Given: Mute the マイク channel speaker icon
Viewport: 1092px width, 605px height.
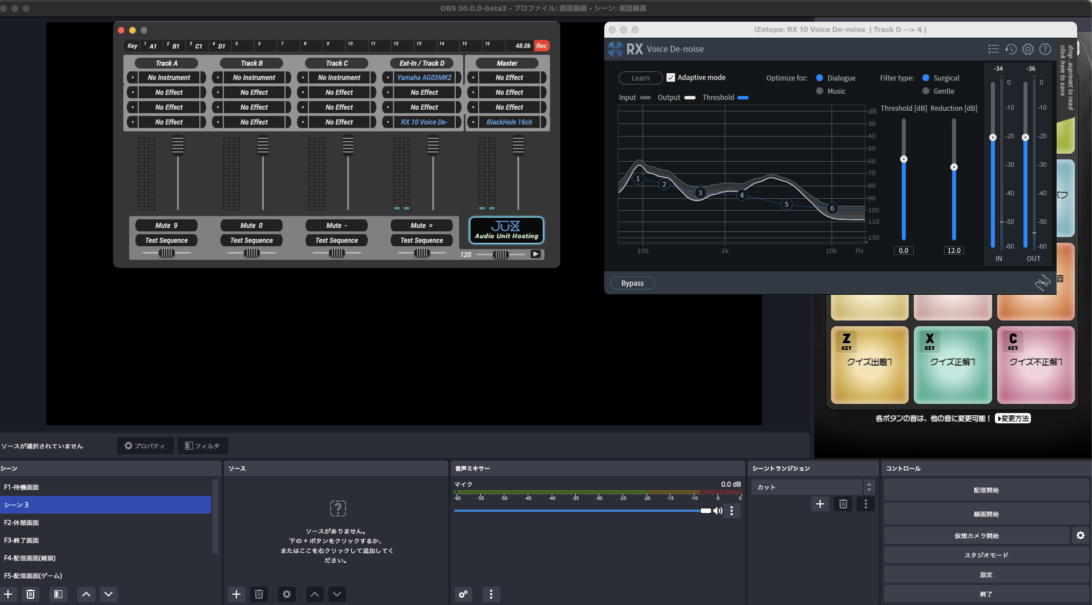Looking at the screenshot, I should (x=719, y=510).
